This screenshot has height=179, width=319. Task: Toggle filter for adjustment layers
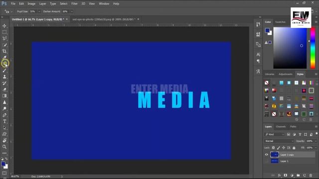[x=294, y=134]
